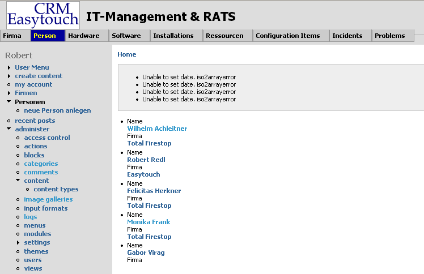Collapse the Personen menu section
The width and height of the screenshot is (424, 274).
pos(9,102)
